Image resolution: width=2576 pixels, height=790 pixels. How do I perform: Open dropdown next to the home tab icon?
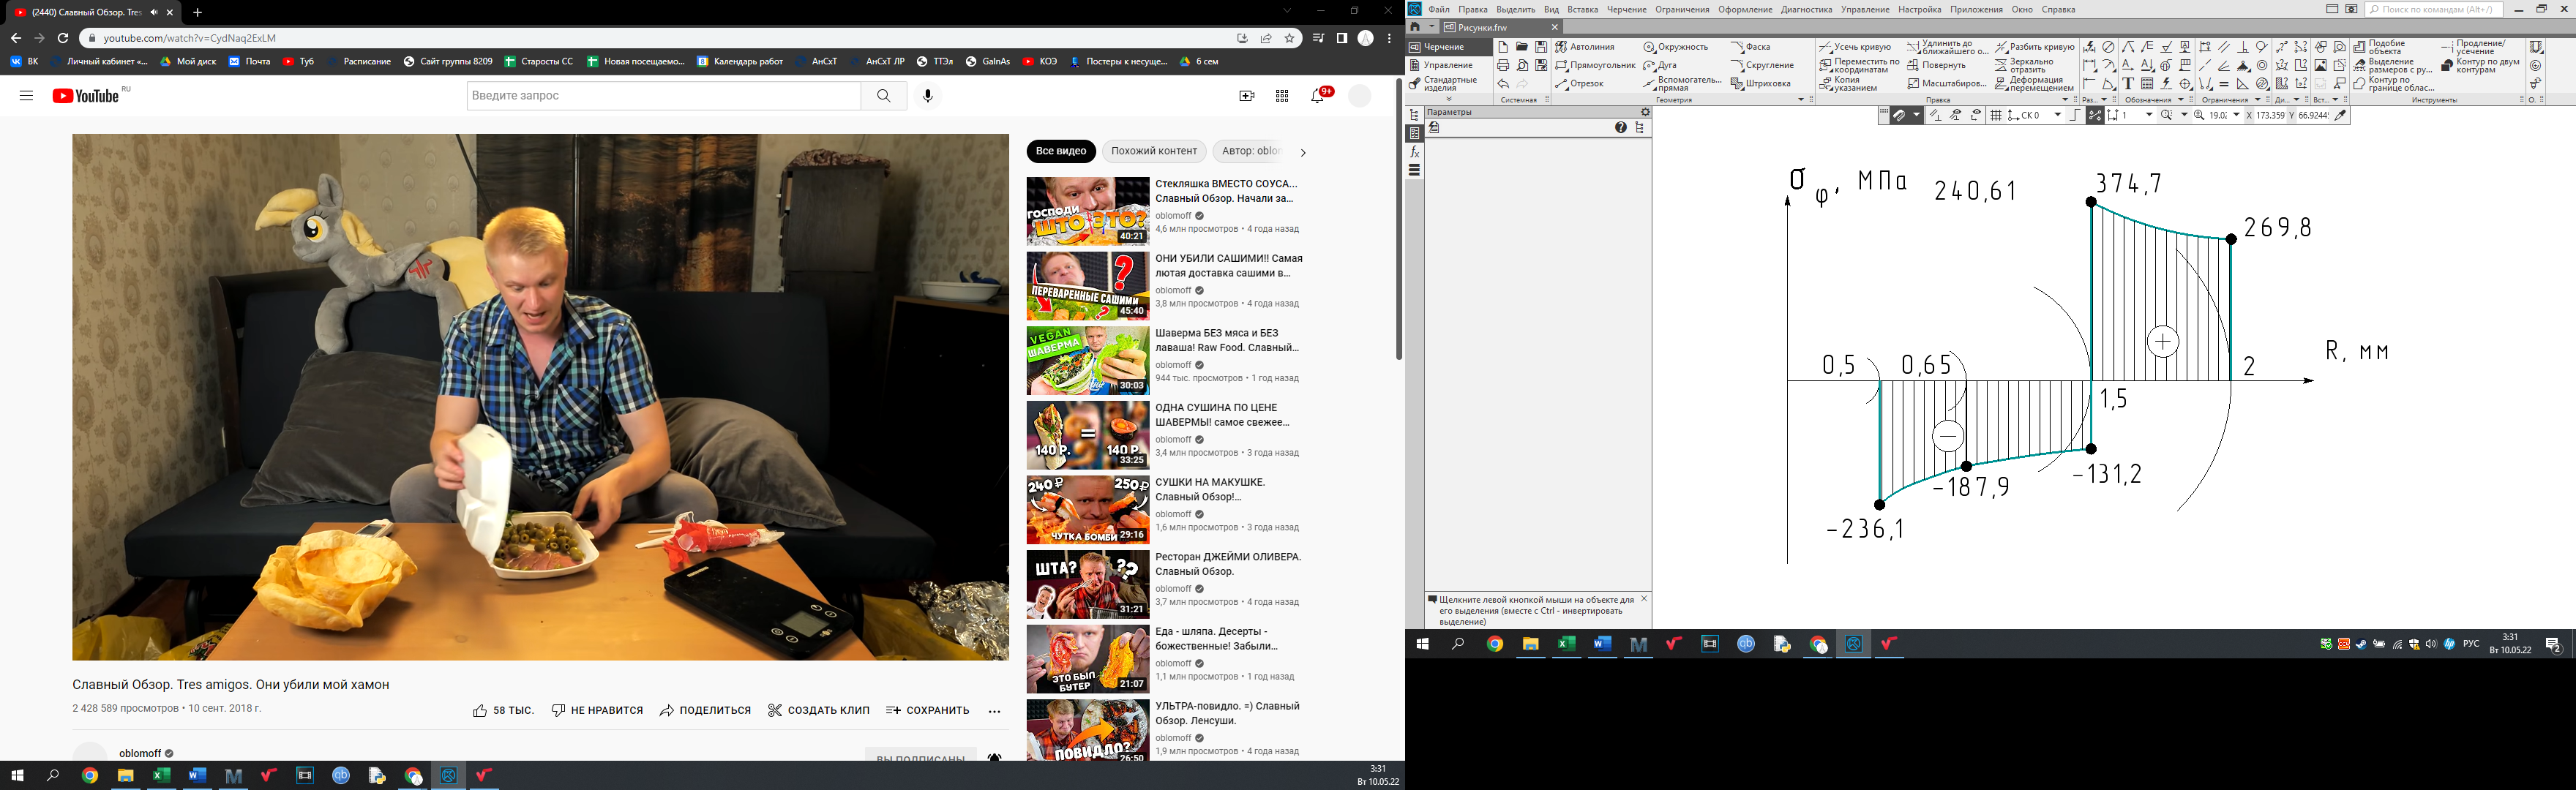click(x=1431, y=27)
